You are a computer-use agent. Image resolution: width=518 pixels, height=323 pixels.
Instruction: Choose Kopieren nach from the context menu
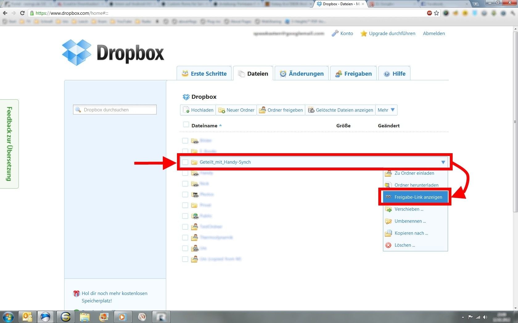pyautogui.click(x=415, y=233)
